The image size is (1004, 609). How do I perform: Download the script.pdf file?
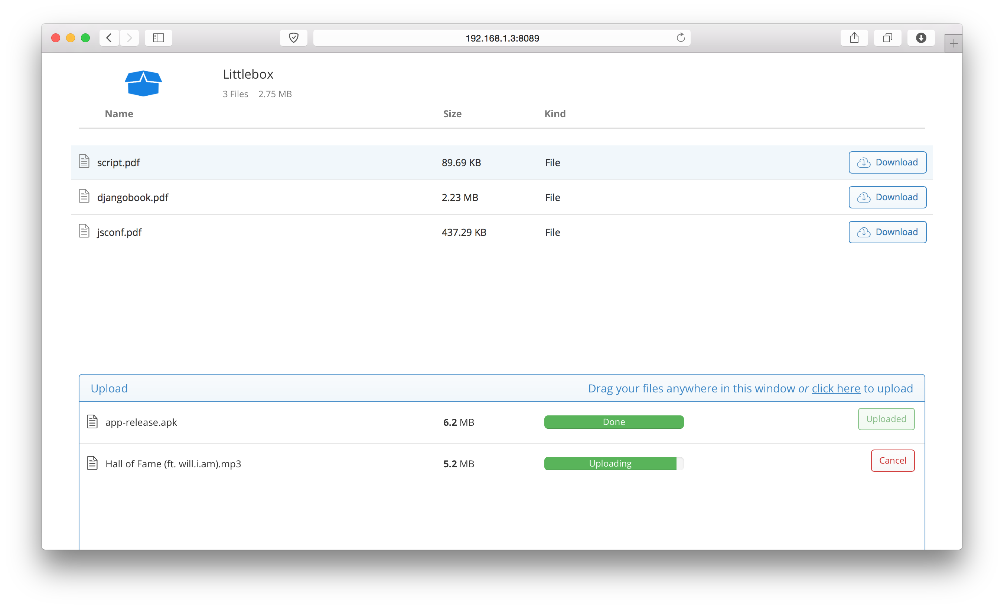887,162
